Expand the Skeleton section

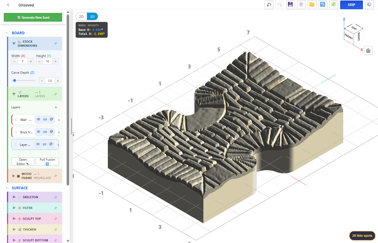pyautogui.click(x=14, y=197)
